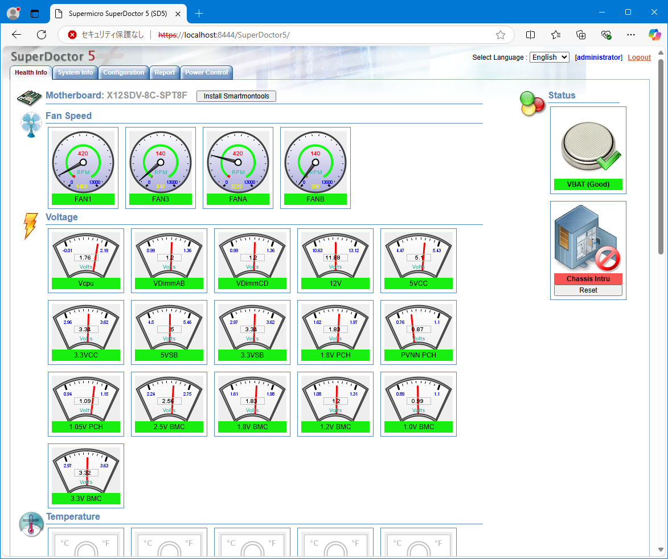Go back to the previous page
668x559 pixels.
(x=17, y=35)
